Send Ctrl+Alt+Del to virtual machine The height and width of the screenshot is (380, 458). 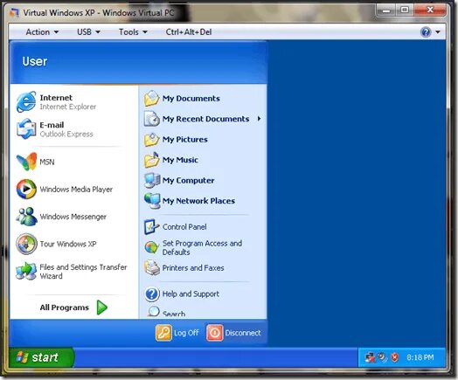pyautogui.click(x=189, y=31)
